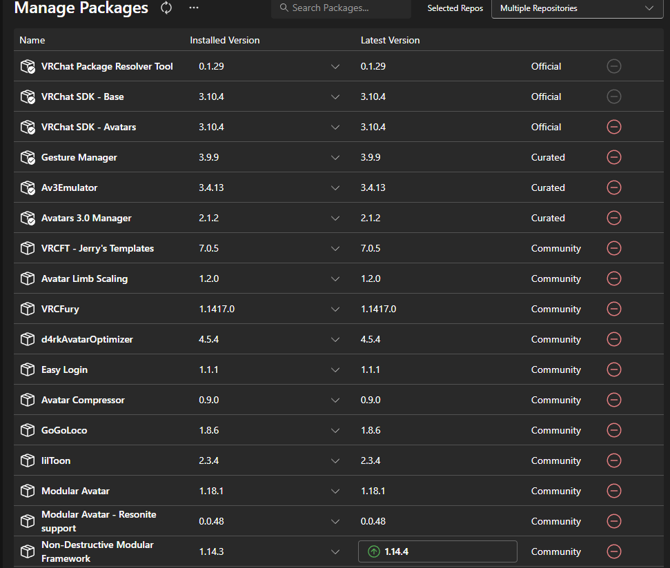Click the Curated label for Av3Emulator
670x568 pixels.
(548, 187)
